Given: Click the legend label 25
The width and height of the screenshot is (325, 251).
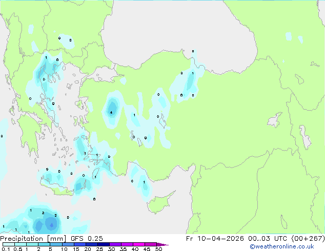Looking at the screenshot, I should pyautogui.click(x=99, y=249).
